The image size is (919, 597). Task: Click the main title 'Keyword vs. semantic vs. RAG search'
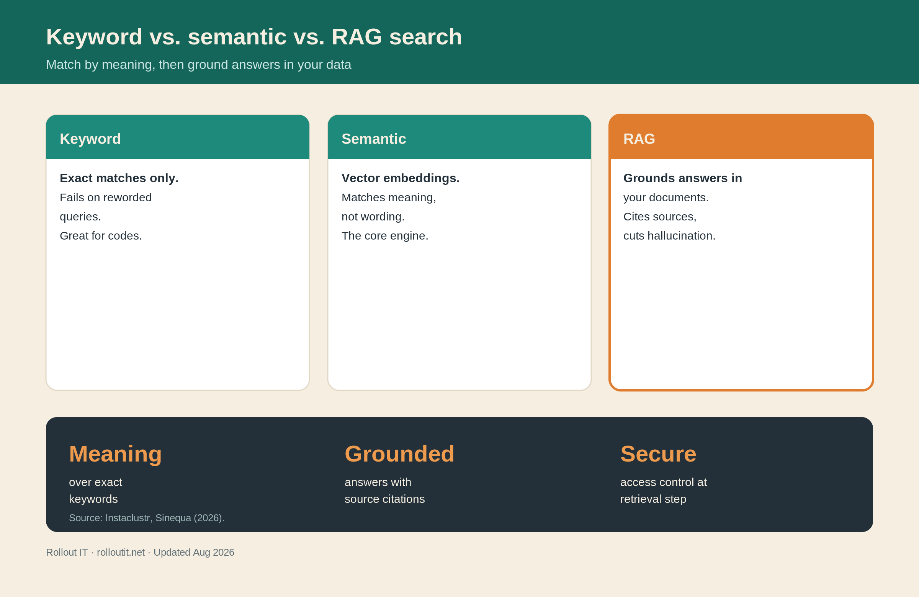[254, 37]
